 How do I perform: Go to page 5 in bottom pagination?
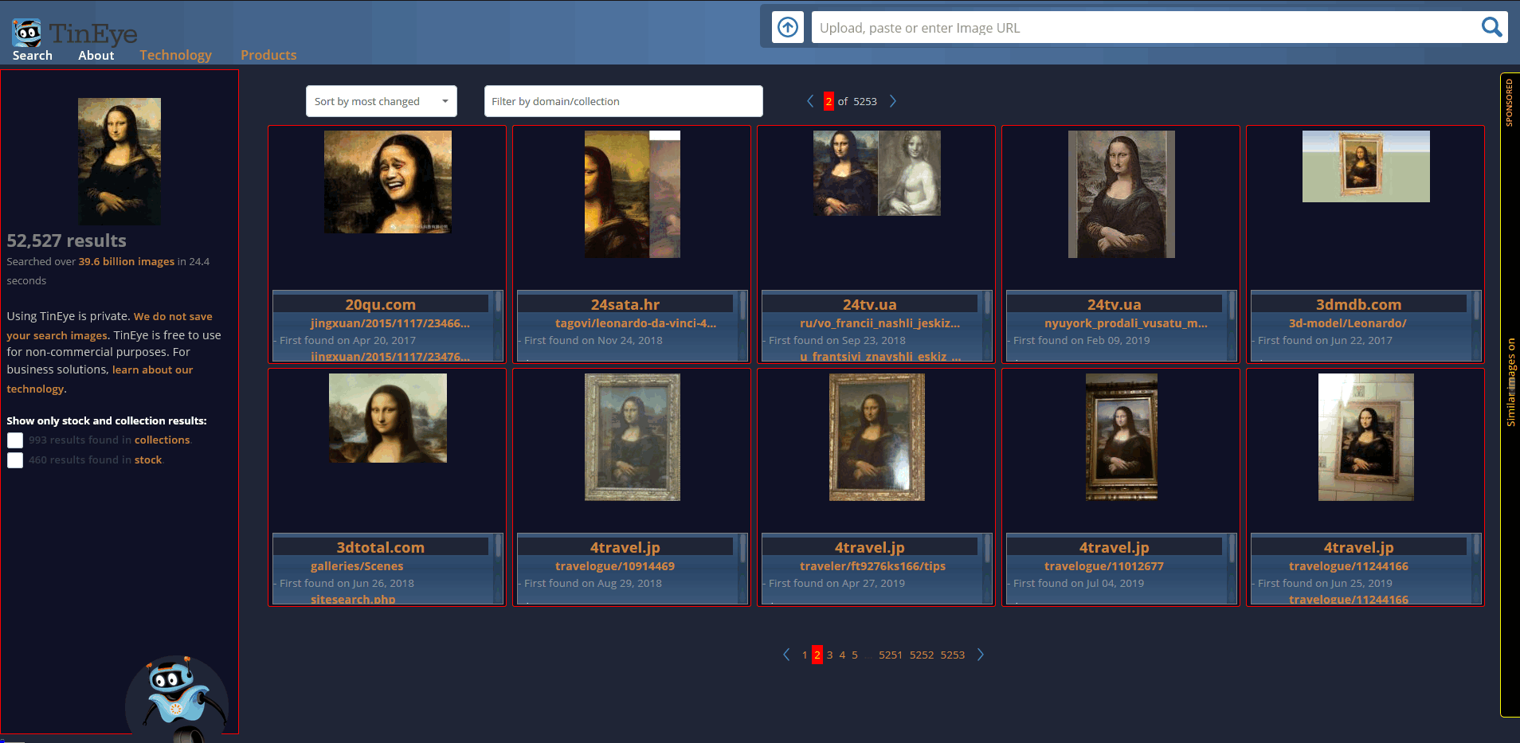click(x=855, y=655)
